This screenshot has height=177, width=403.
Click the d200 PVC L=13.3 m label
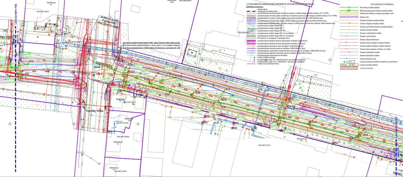coord(115,88)
